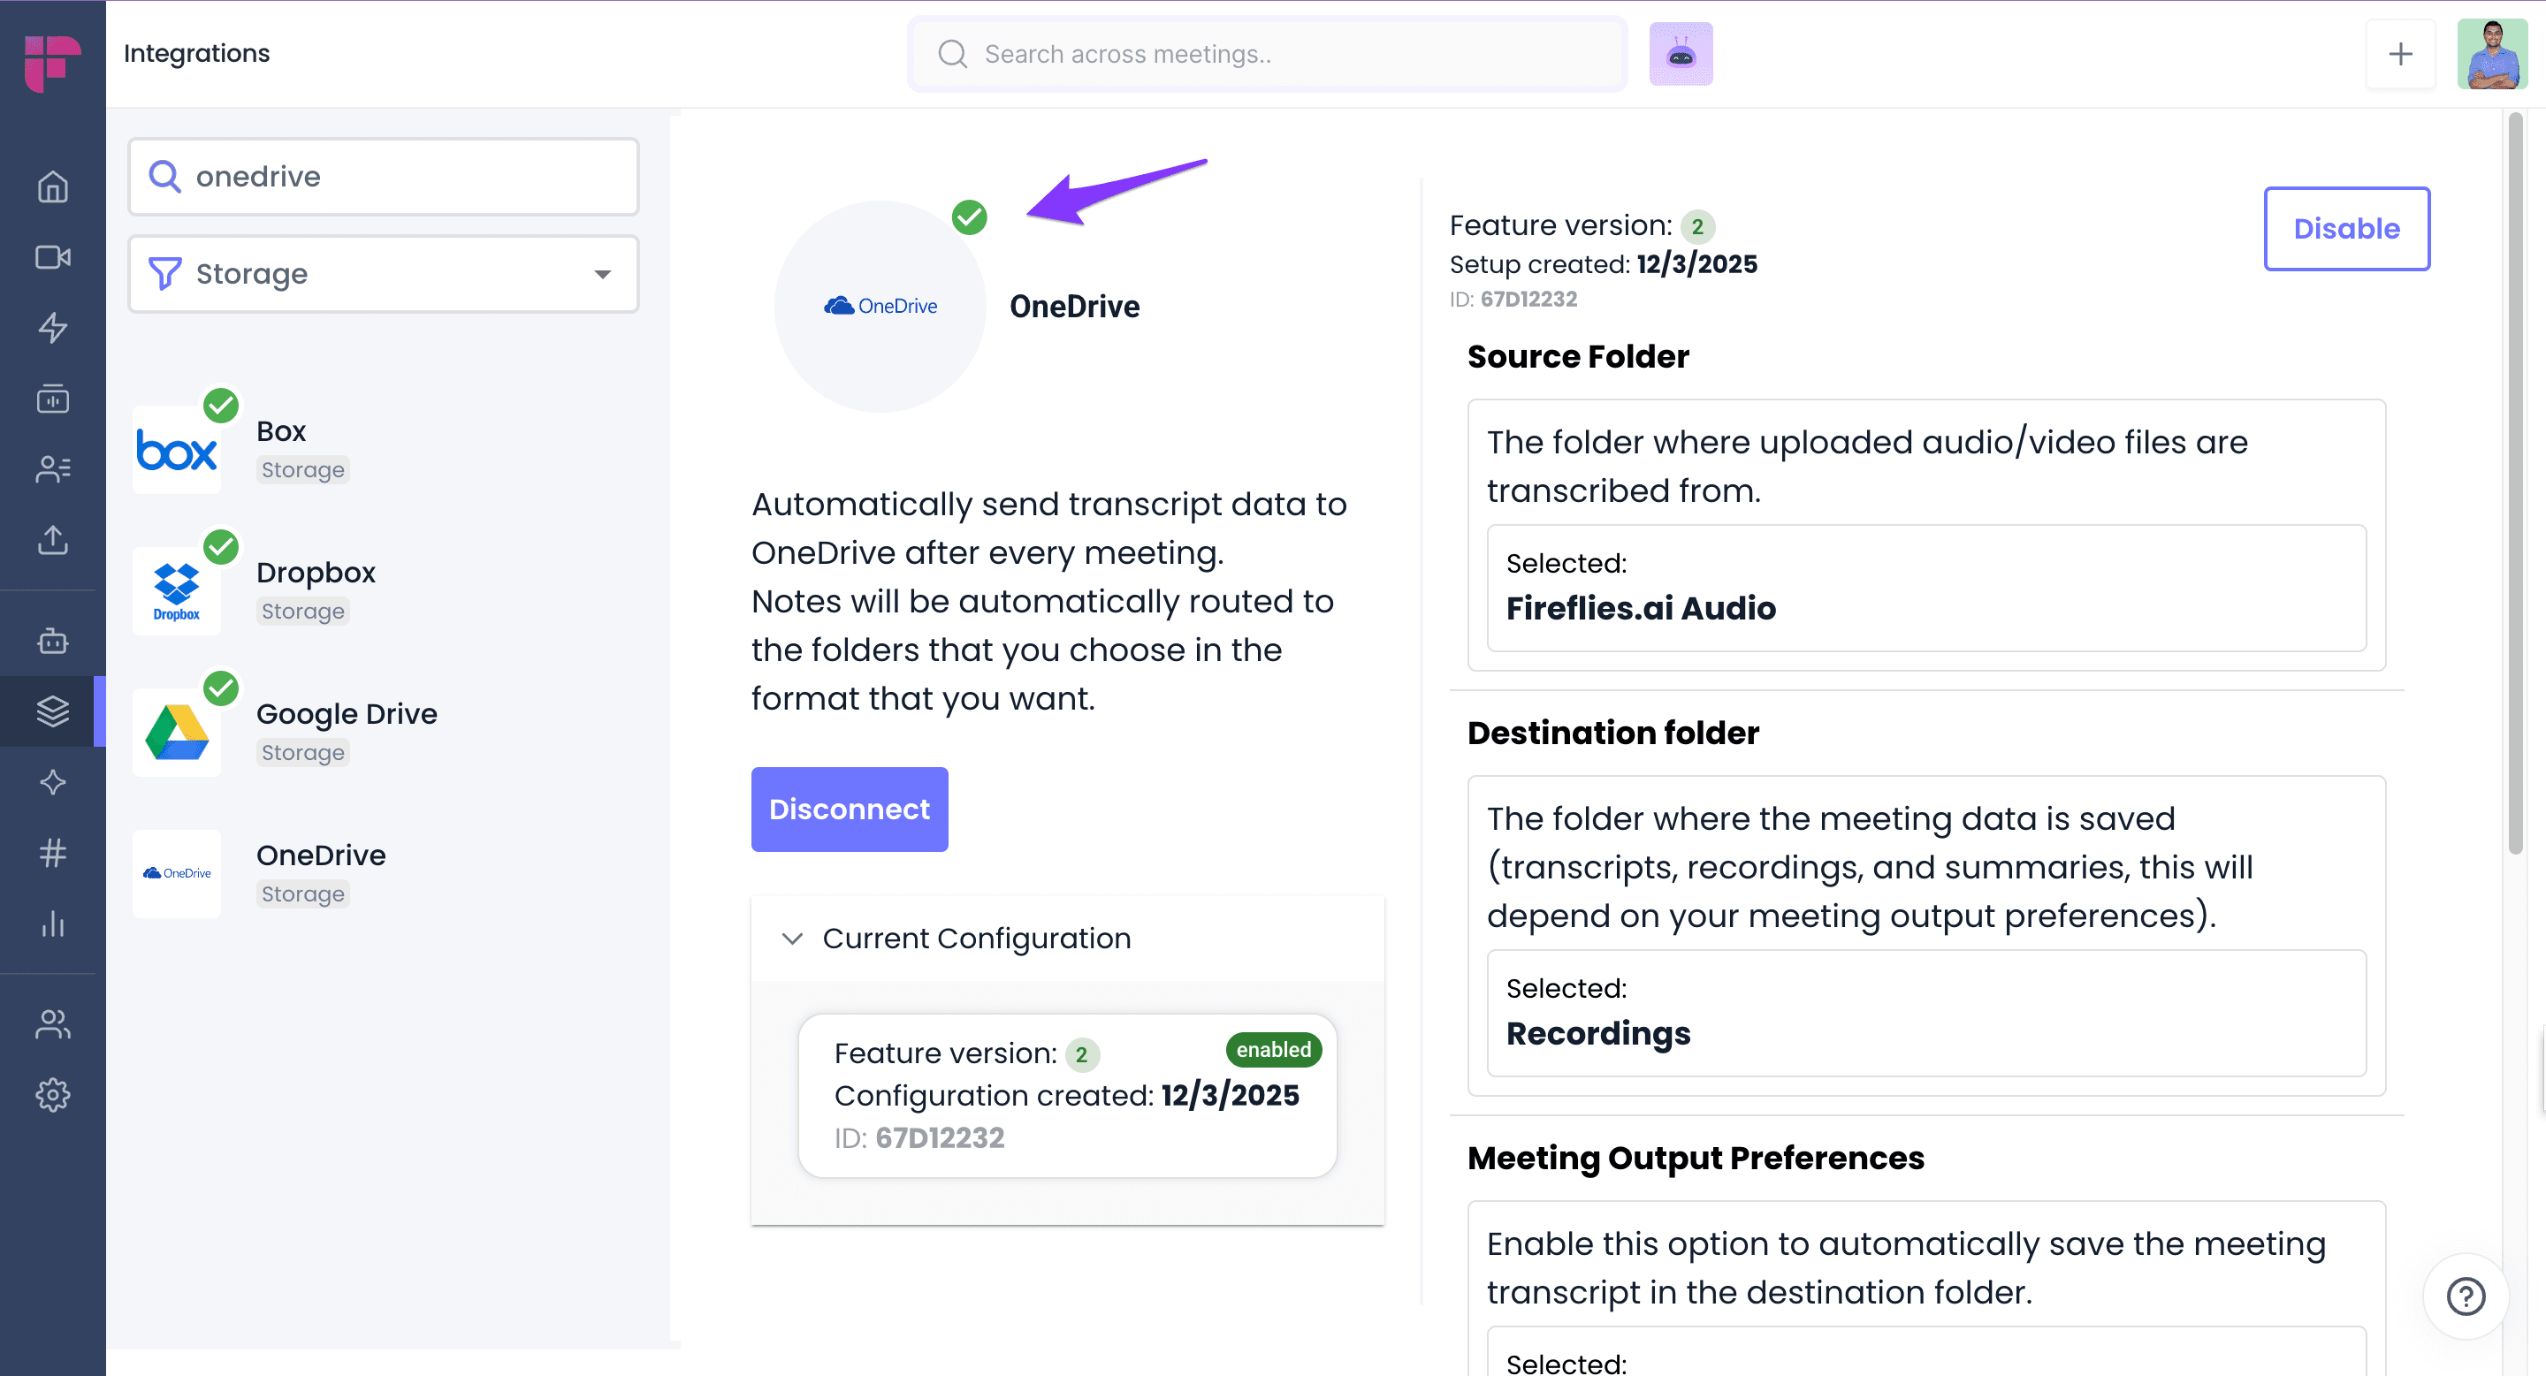Click the Dropbox logo thumbnail
Screen dimensions: 2546x1376
tap(177, 590)
